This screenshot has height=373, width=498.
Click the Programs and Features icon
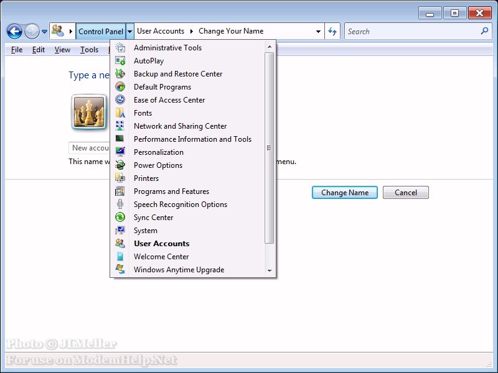[120, 191]
